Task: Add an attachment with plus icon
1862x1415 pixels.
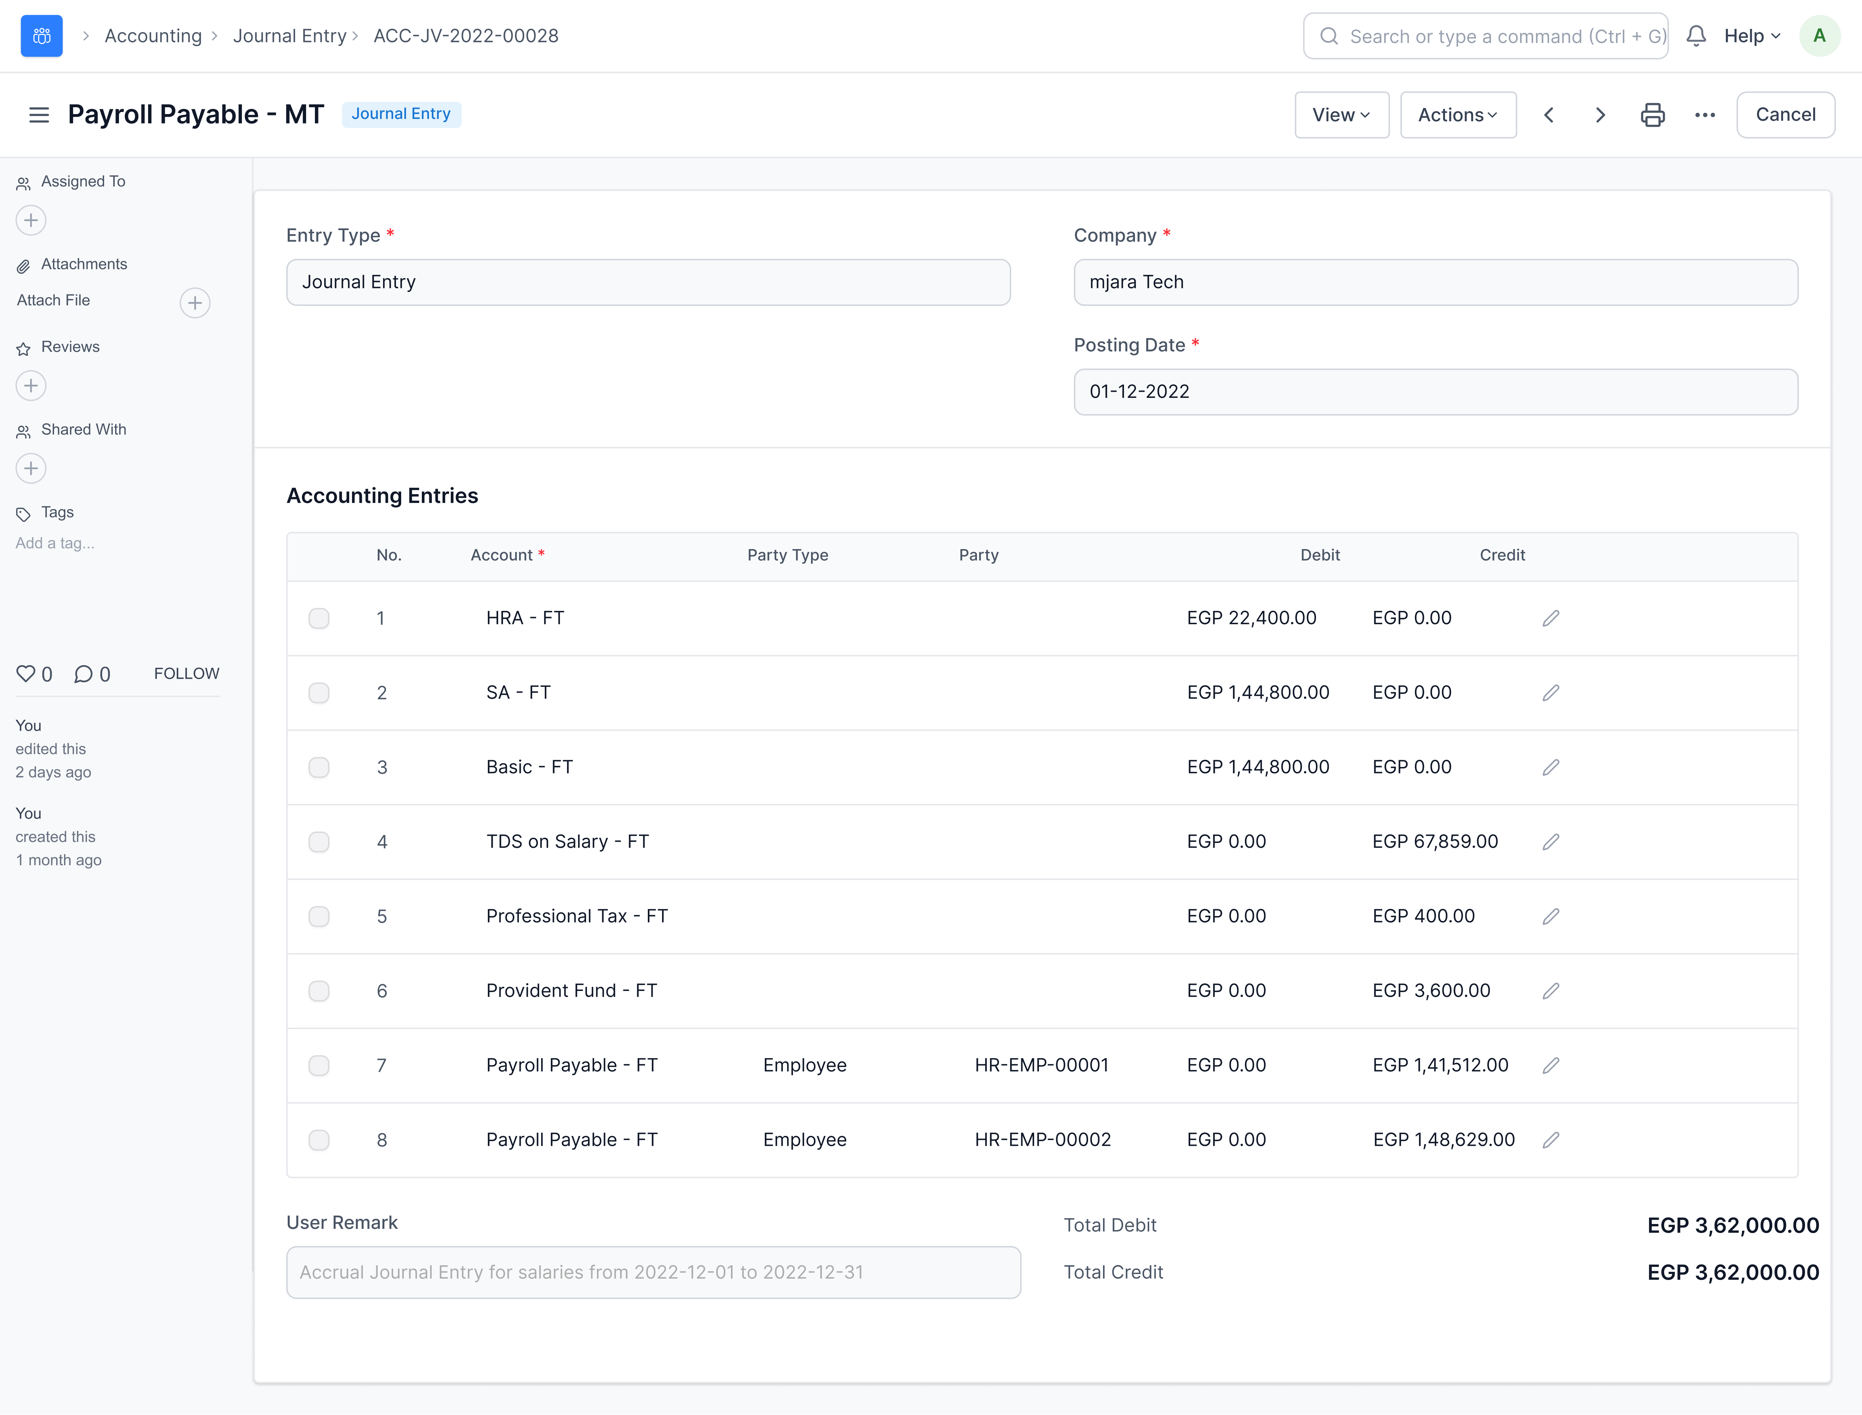Action: point(195,303)
